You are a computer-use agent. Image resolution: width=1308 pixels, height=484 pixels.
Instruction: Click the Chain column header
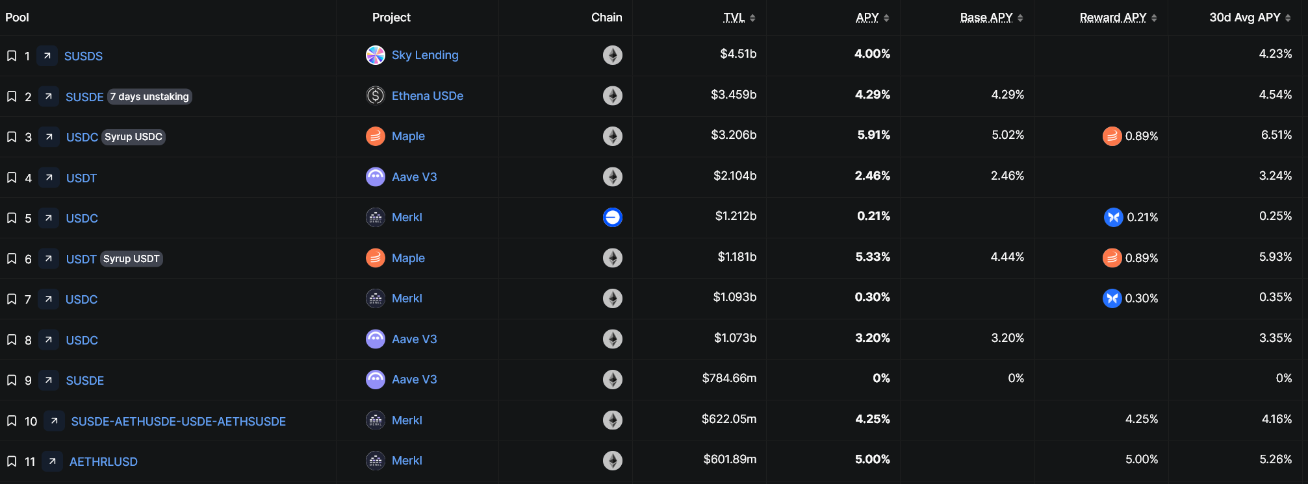point(606,18)
